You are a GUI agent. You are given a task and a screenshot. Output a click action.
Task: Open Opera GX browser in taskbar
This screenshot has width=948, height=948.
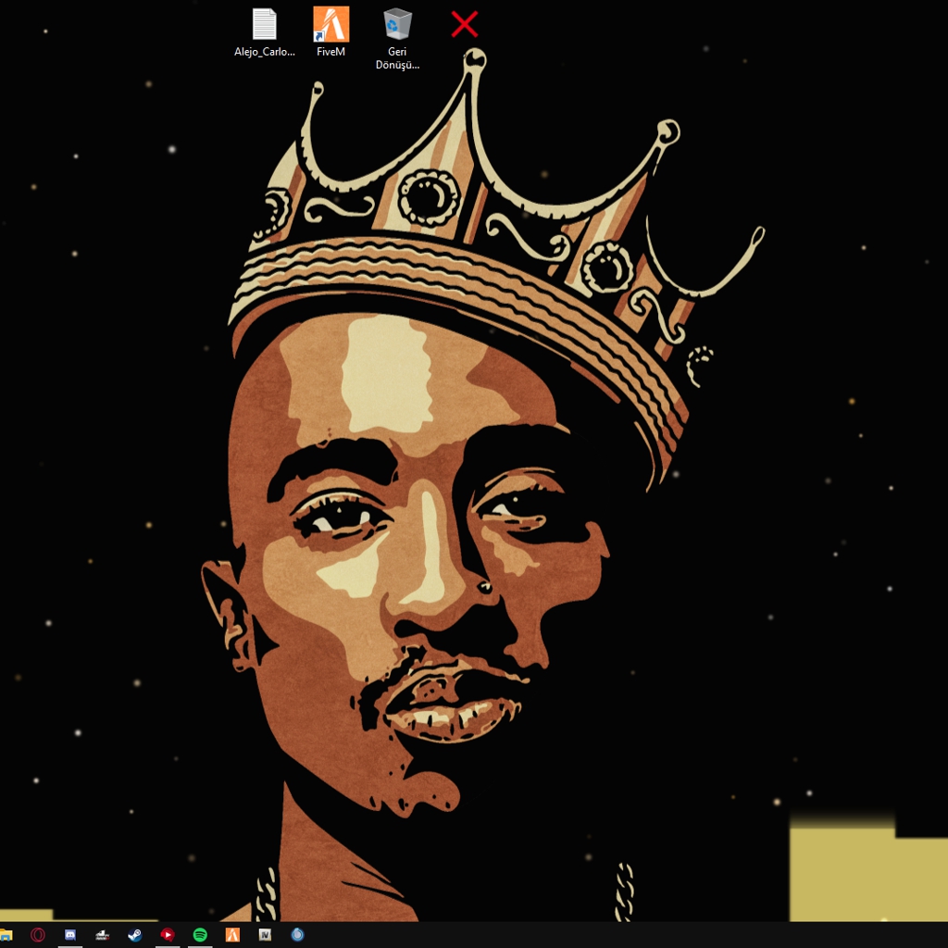pyautogui.click(x=37, y=935)
